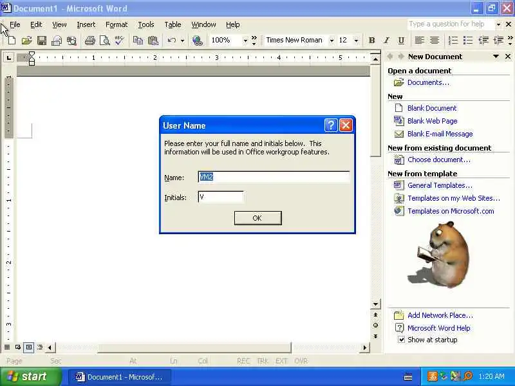Turn on bulleted list
This screenshot has width=515, height=386.
click(x=468, y=41)
